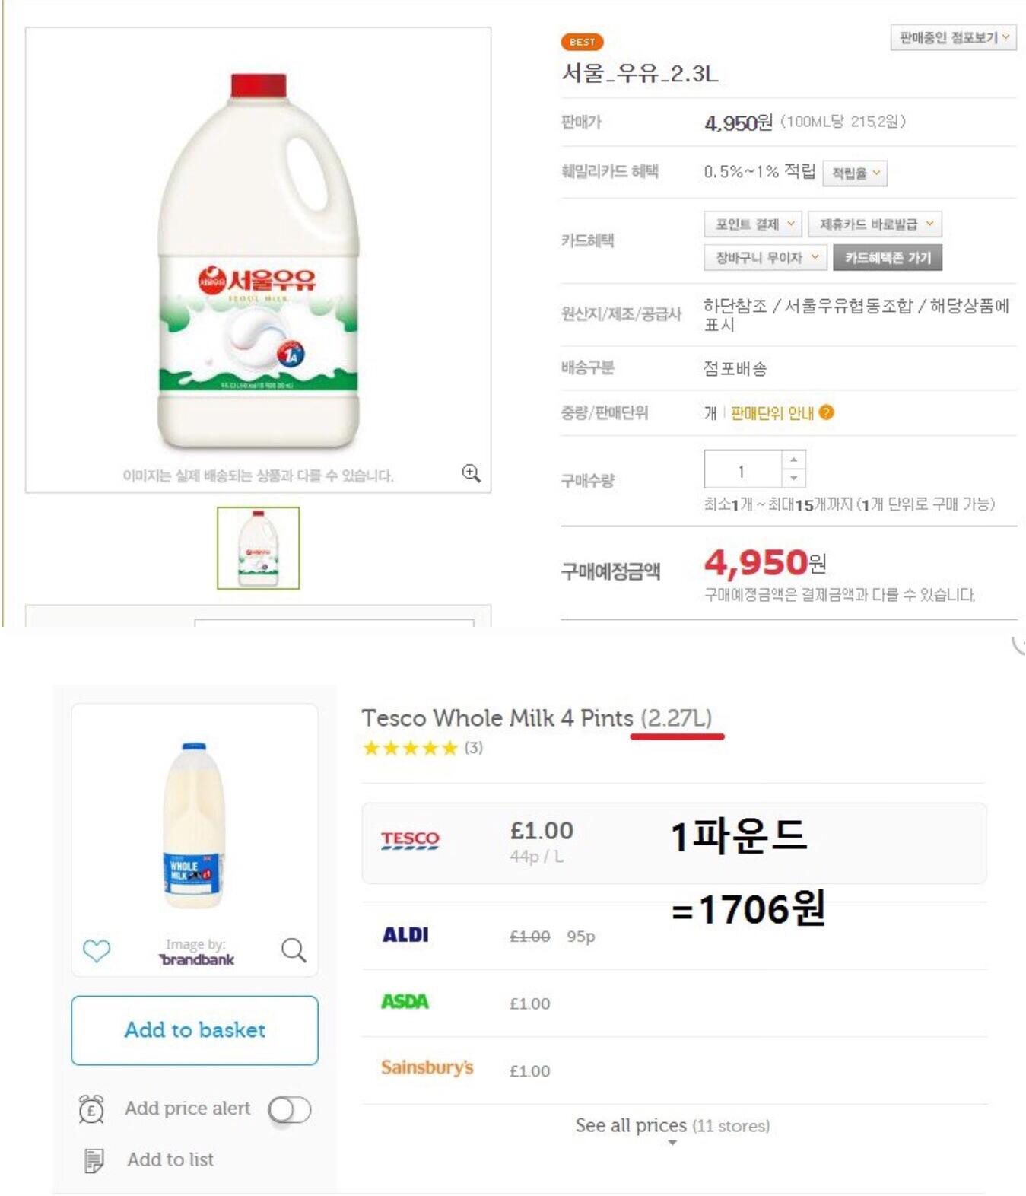
Task: Click the 카드혜택존 가기 button
Action: (x=888, y=258)
